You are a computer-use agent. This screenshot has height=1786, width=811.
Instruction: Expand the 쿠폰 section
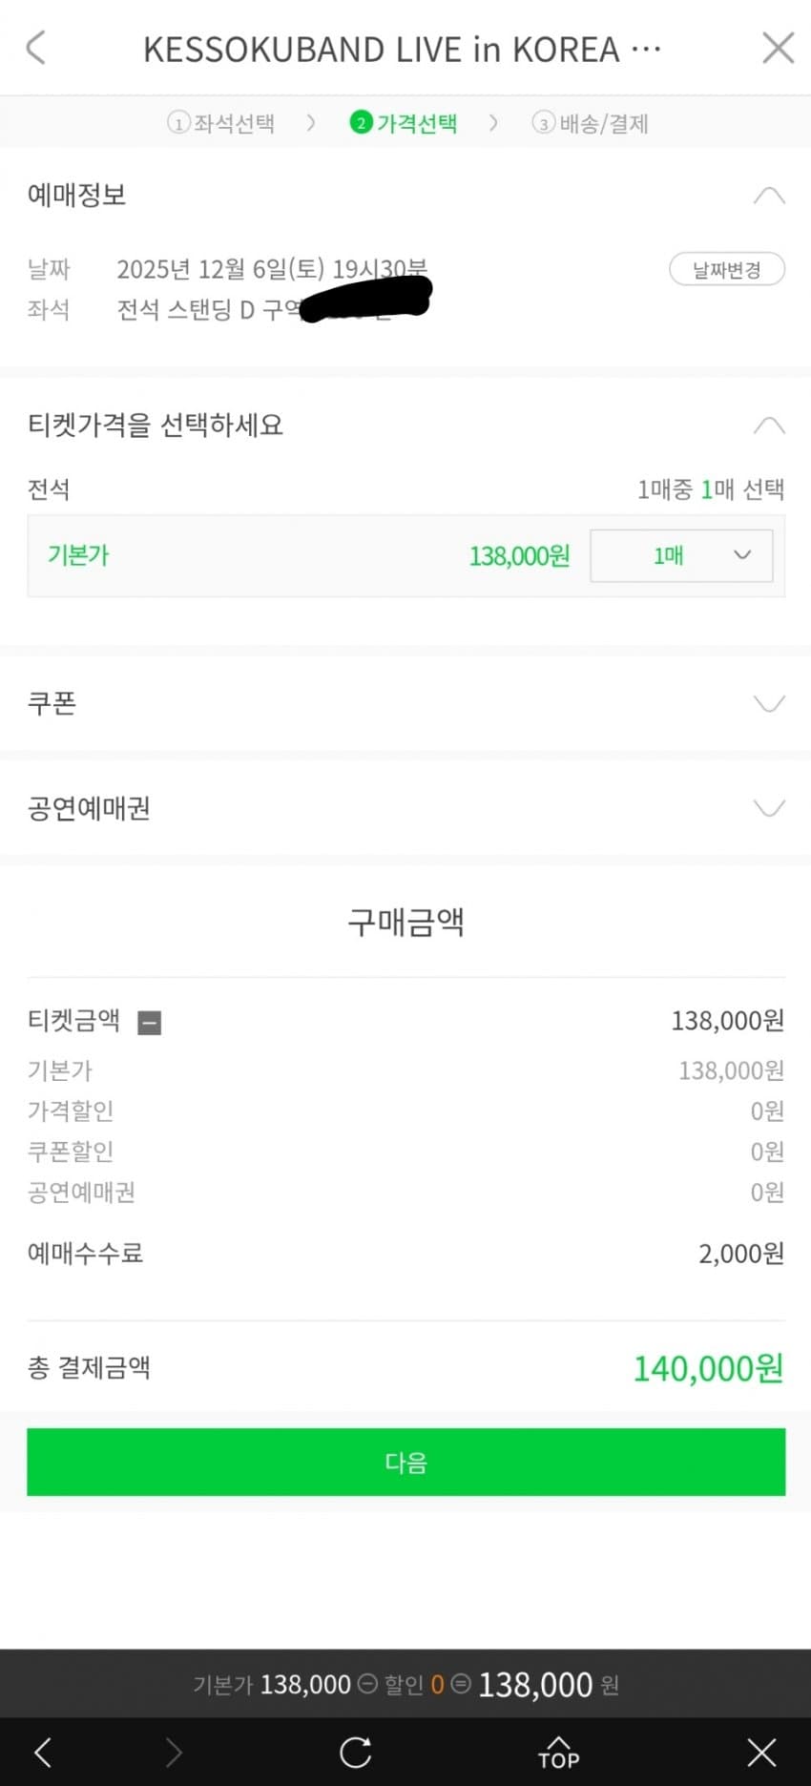click(769, 704)
